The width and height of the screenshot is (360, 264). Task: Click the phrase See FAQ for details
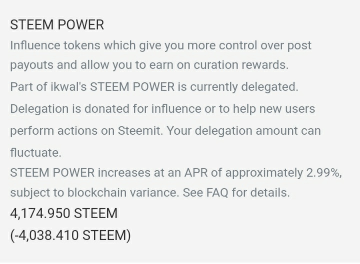point(236,192)
